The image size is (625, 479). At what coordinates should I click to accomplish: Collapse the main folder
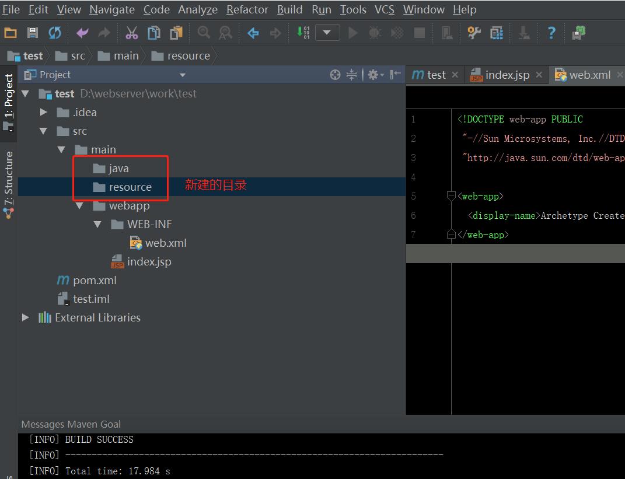61,149
